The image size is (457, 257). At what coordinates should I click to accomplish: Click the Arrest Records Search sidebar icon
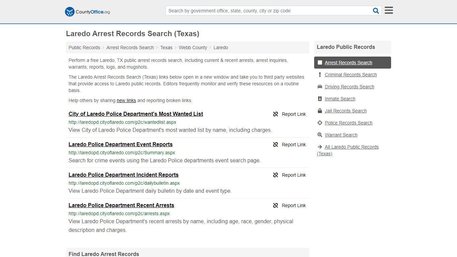[x=320, y=63]
